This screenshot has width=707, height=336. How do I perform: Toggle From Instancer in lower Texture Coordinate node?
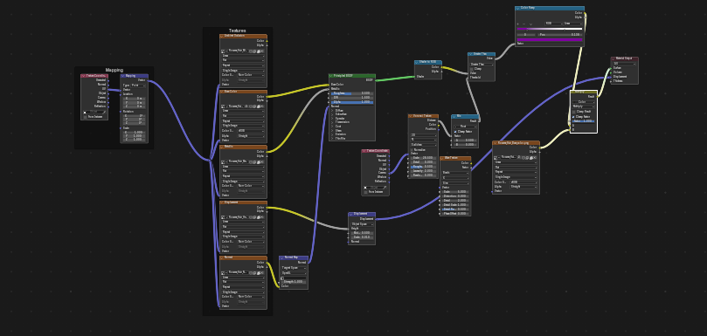pyautogui.click(x=365, y=192)
